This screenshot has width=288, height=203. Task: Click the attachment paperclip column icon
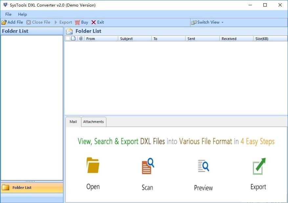point(81,39)
